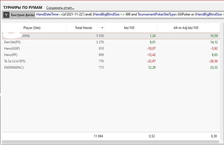This screenshot has height=145, width=224.
Task: Click the ТУРНИРЫ ПО РУМАМ report title
Action: click(23, 8)
